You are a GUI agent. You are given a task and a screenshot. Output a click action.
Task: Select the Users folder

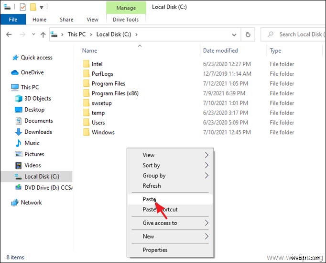click(98, 123)
